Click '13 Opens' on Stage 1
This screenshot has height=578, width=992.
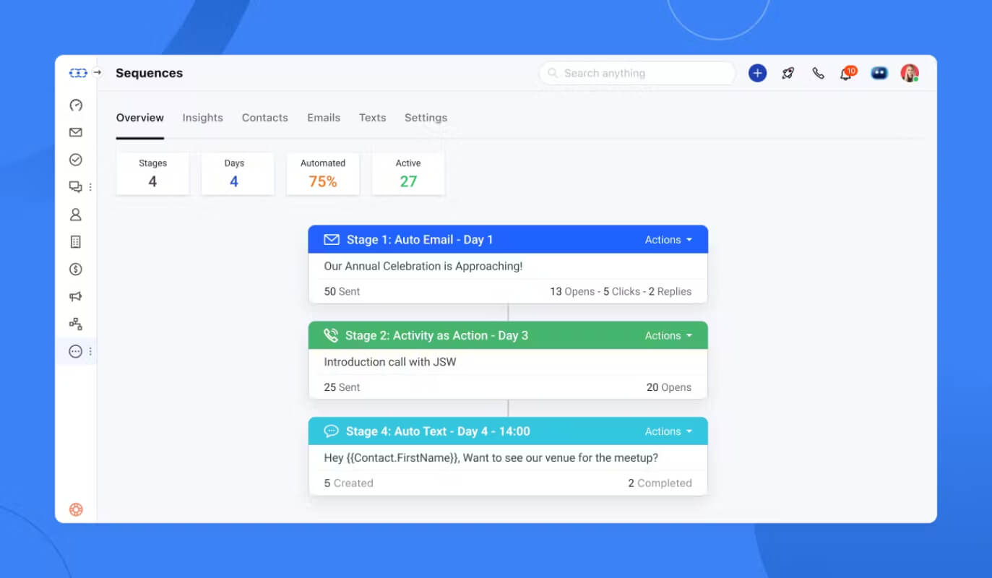point(572,291)
